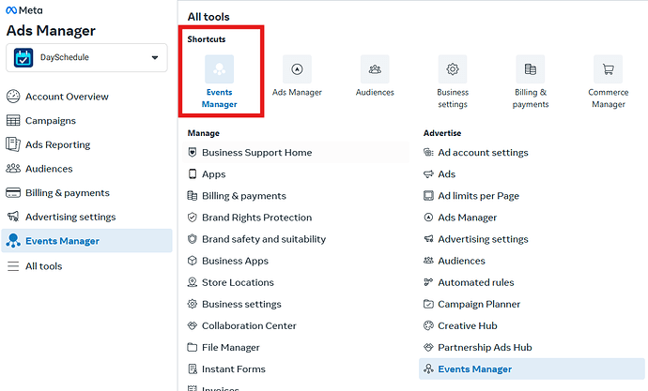Image resolution: width=648 pixels, height=391 pixels.
Task: Click the Events Manager shortcut icon
Action: [x=219, y=69]
